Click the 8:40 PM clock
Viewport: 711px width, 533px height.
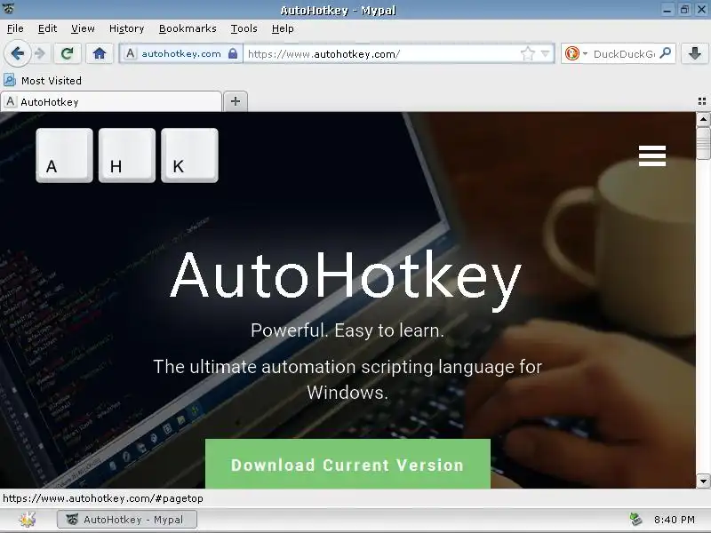(x=675, y=520)
